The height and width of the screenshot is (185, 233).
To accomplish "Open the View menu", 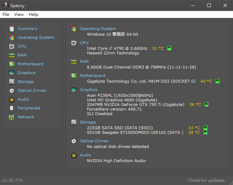I will tap(19, 14).
